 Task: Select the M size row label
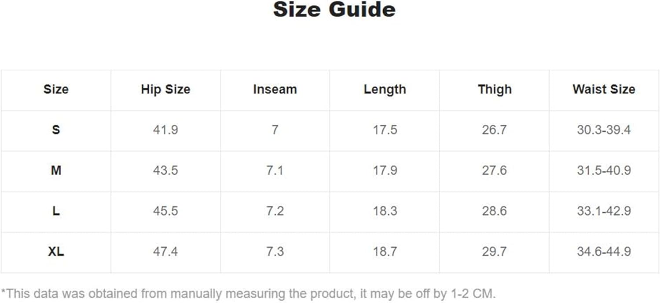(56, 171)
